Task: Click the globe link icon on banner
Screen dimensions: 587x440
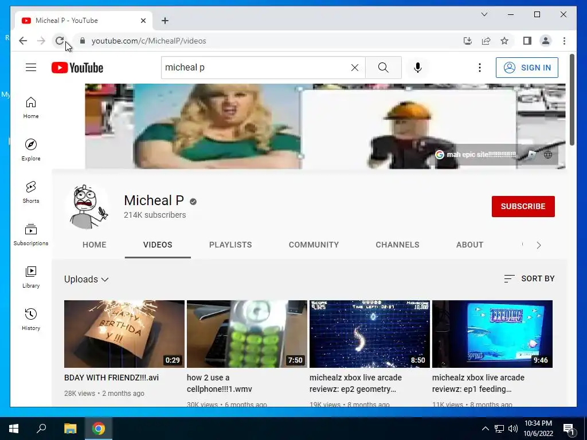Action: click(x=548, y=155)
